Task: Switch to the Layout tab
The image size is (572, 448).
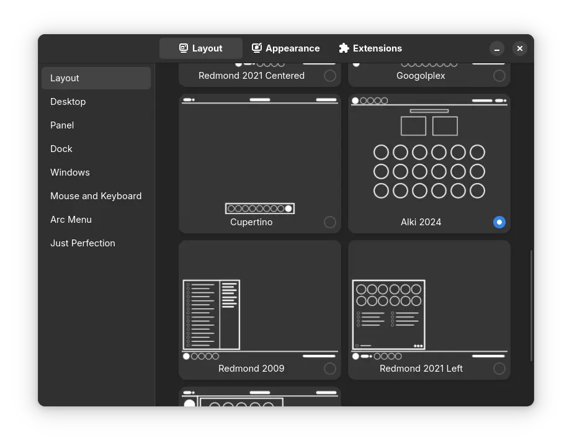Action: [200, 48]
